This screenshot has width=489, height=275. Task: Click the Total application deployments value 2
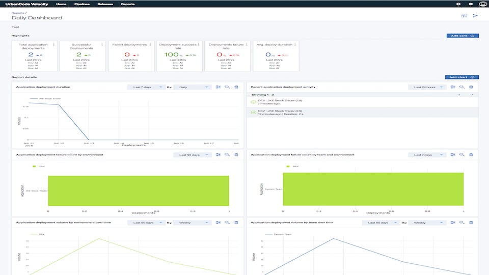pos(31,54)
